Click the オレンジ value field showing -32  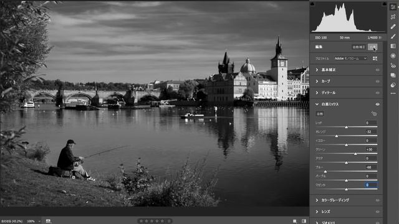click(x=371, y=131)
